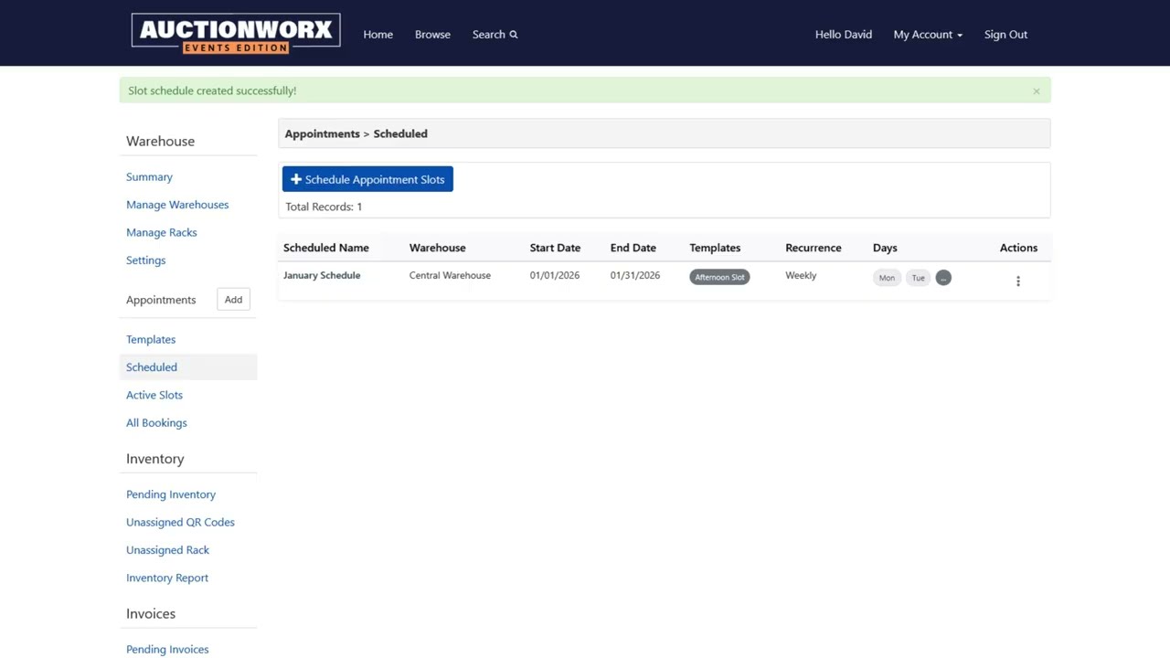Viewport: 1170px width, 658px height.
Task: Click the Afternoon Slot template badge
Action: tap(719, 277)
